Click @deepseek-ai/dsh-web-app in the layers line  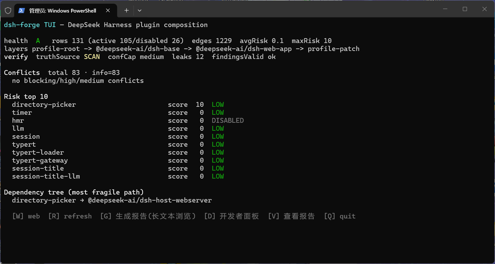(x=244, y=49)
